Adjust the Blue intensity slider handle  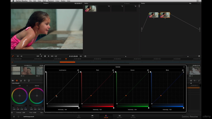[184, 108]
